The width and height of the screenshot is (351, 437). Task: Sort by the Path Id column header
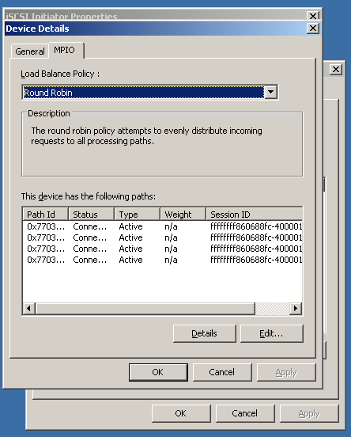(x=45, y=215)
